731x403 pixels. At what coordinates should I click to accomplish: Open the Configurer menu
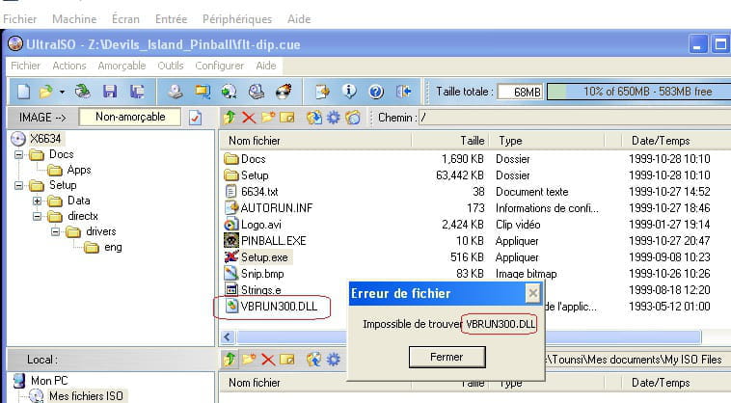point(219,66)
